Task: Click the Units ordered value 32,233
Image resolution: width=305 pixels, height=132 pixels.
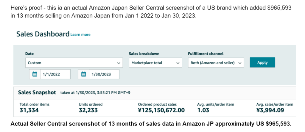Action: pyautogui.click(x=88, y=110)
